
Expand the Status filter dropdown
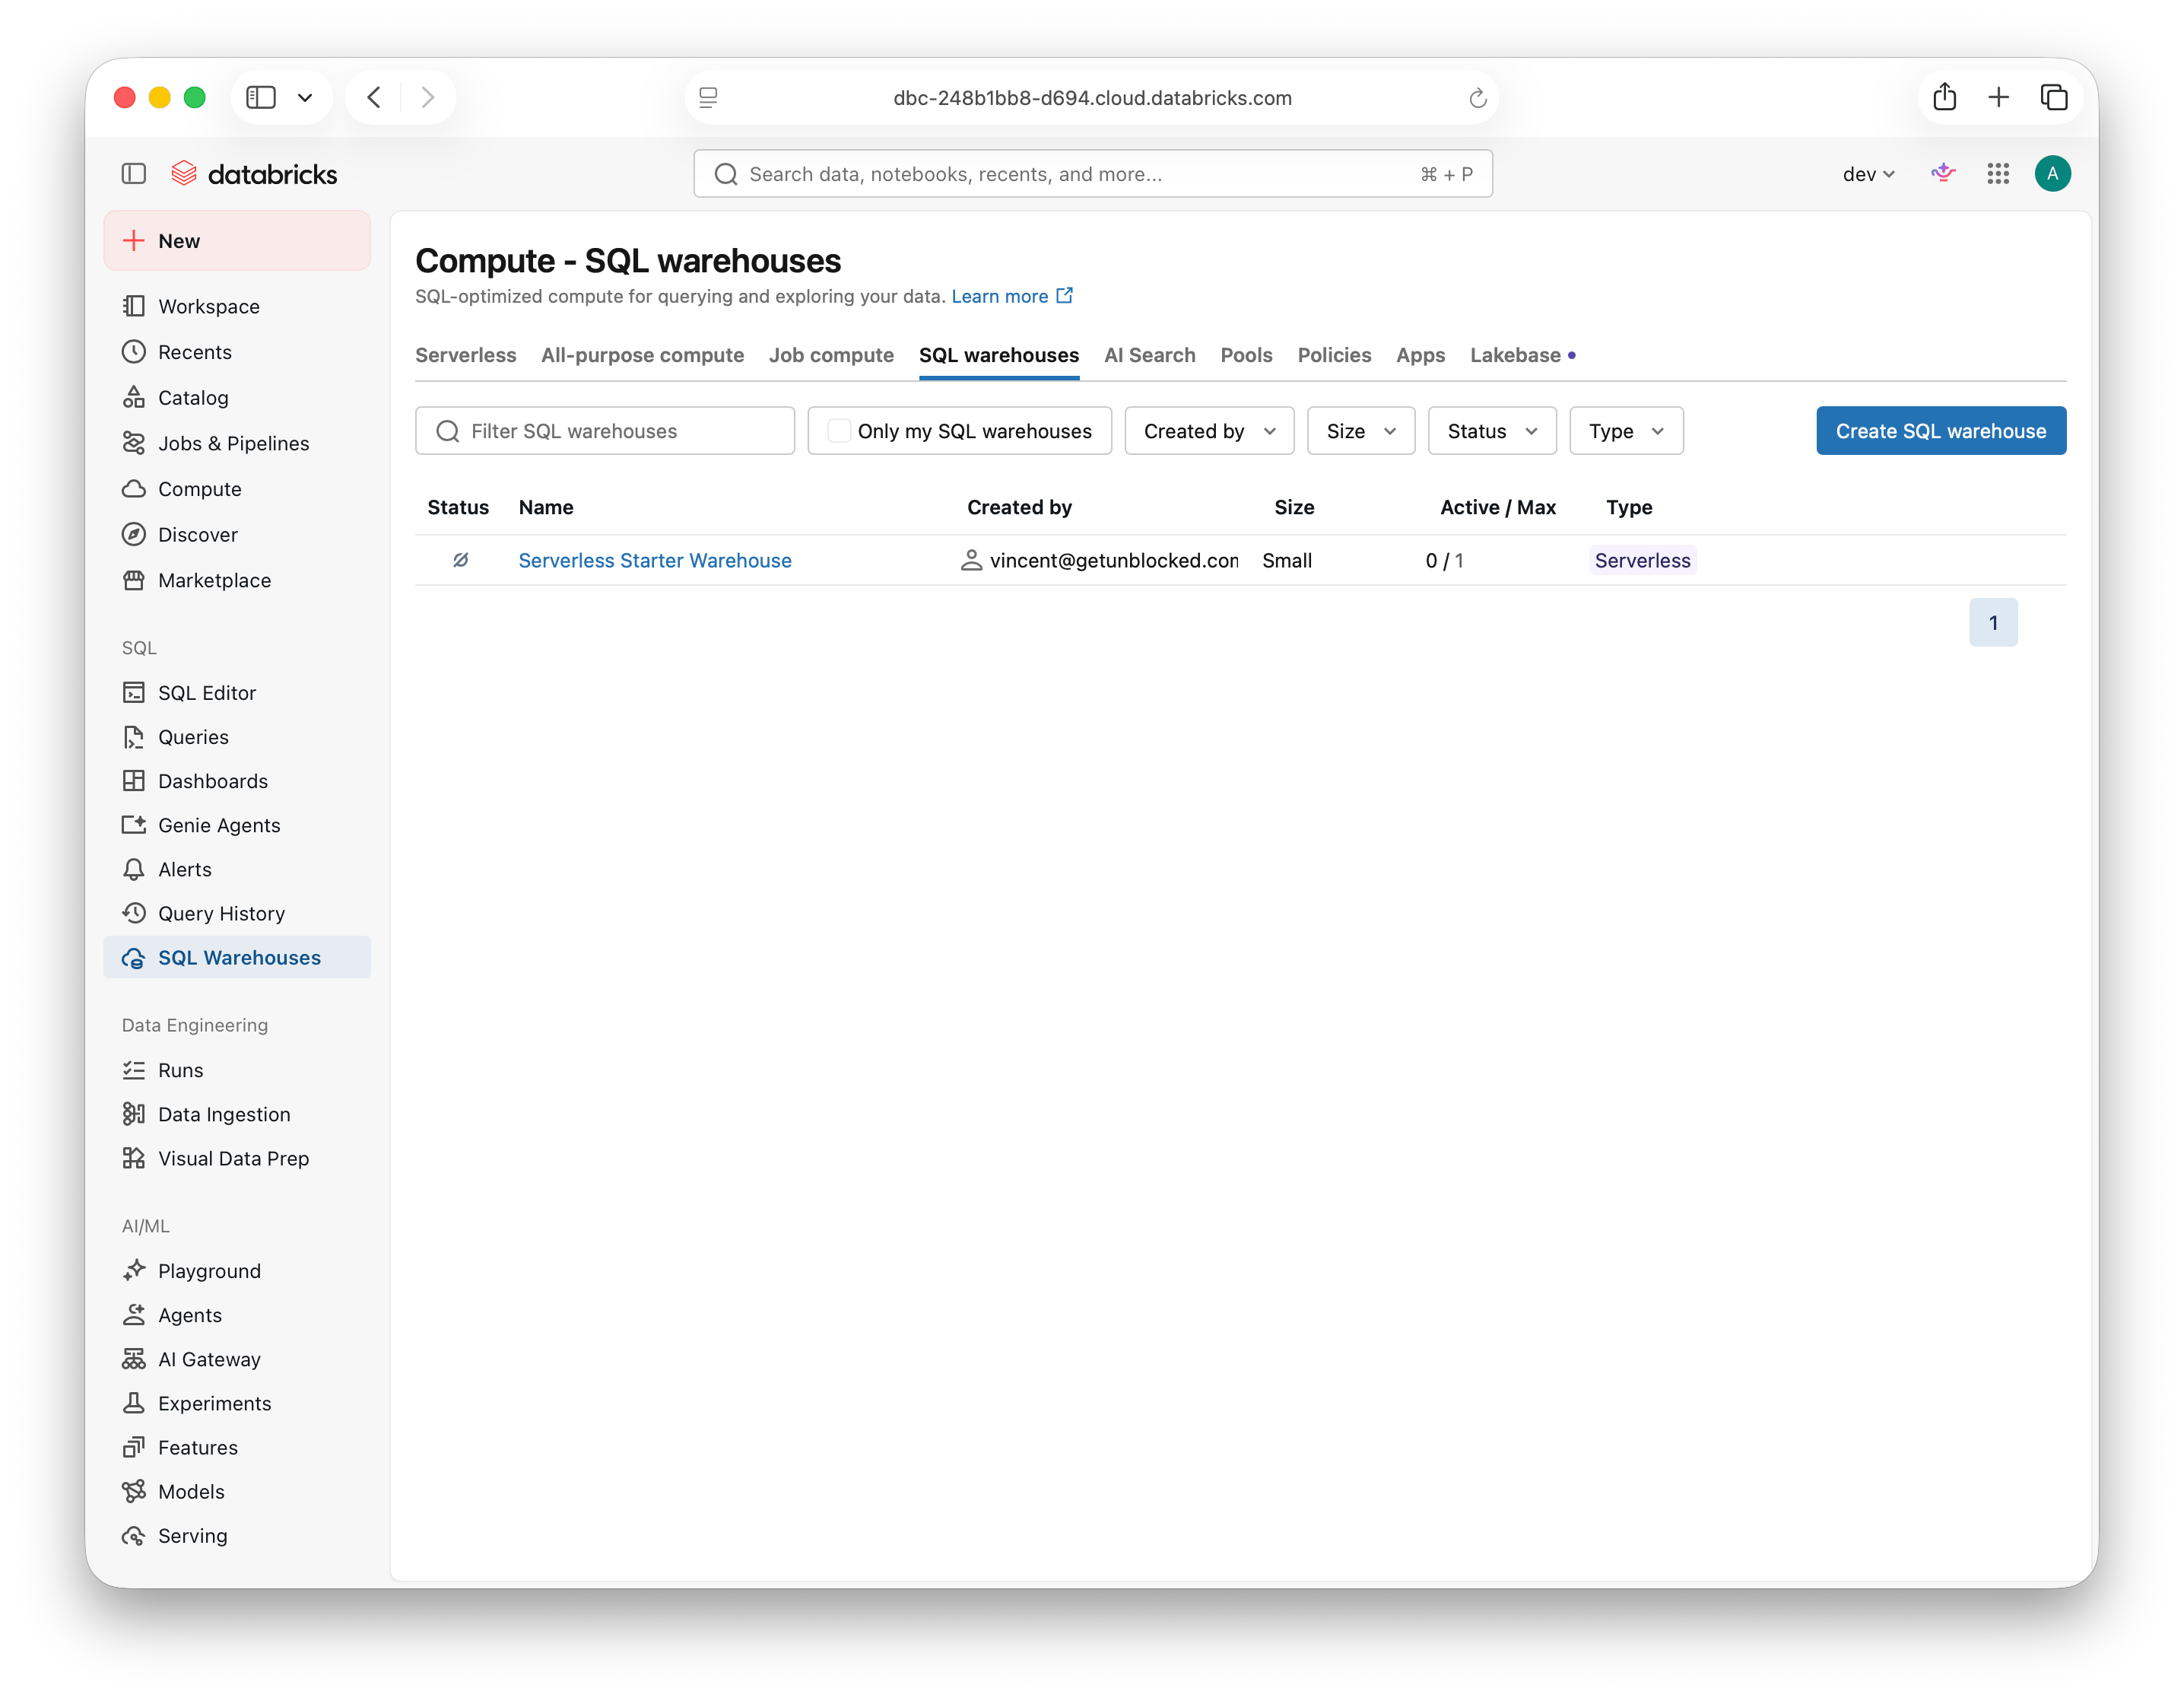point(1491,431)
